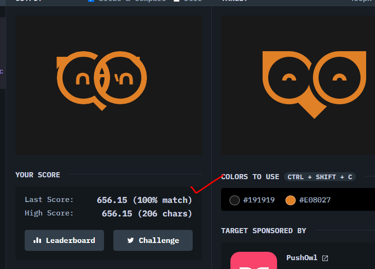Click the COLORS TO USE heading
Viewport: 375px width, 269px height.
[x=250, y=177]
